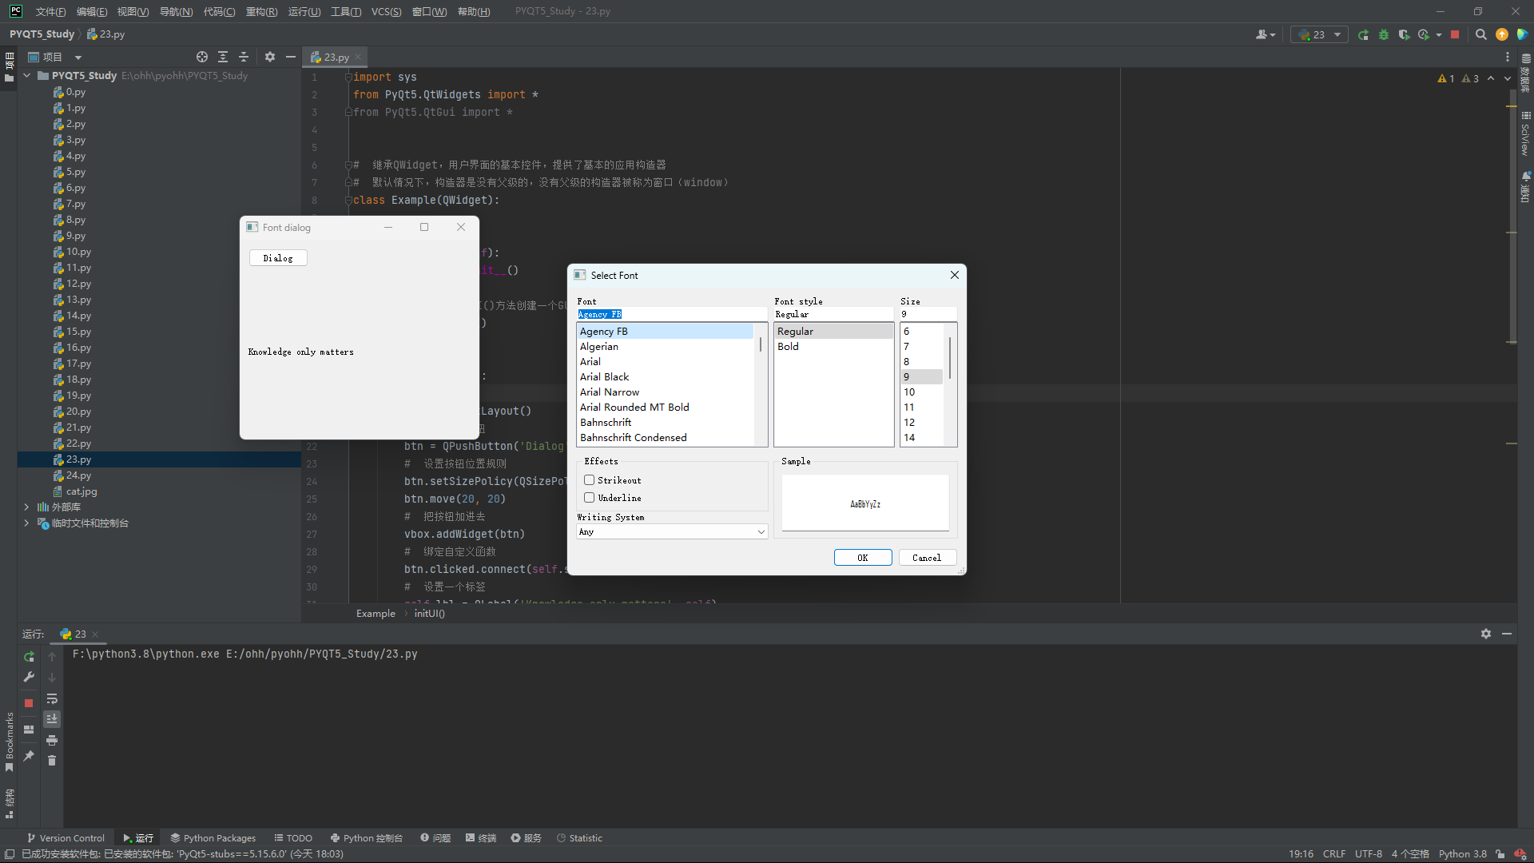Click Cancel in Select Font dialog
This screenshot has width=1534, height=863.
pyautogui.click(x=927, y=558)
